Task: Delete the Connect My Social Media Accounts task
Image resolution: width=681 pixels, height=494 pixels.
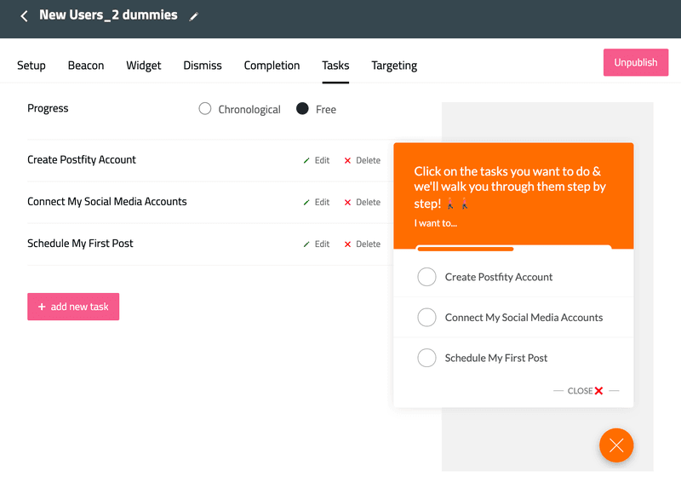Action: click(363, 202)
